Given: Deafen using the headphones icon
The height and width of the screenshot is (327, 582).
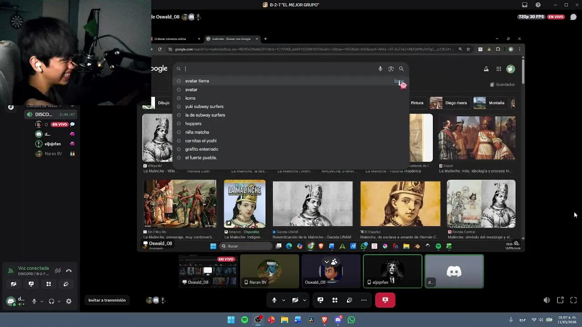Looking at the screenshot, I should pyautogui.click(x=51, y=301).
